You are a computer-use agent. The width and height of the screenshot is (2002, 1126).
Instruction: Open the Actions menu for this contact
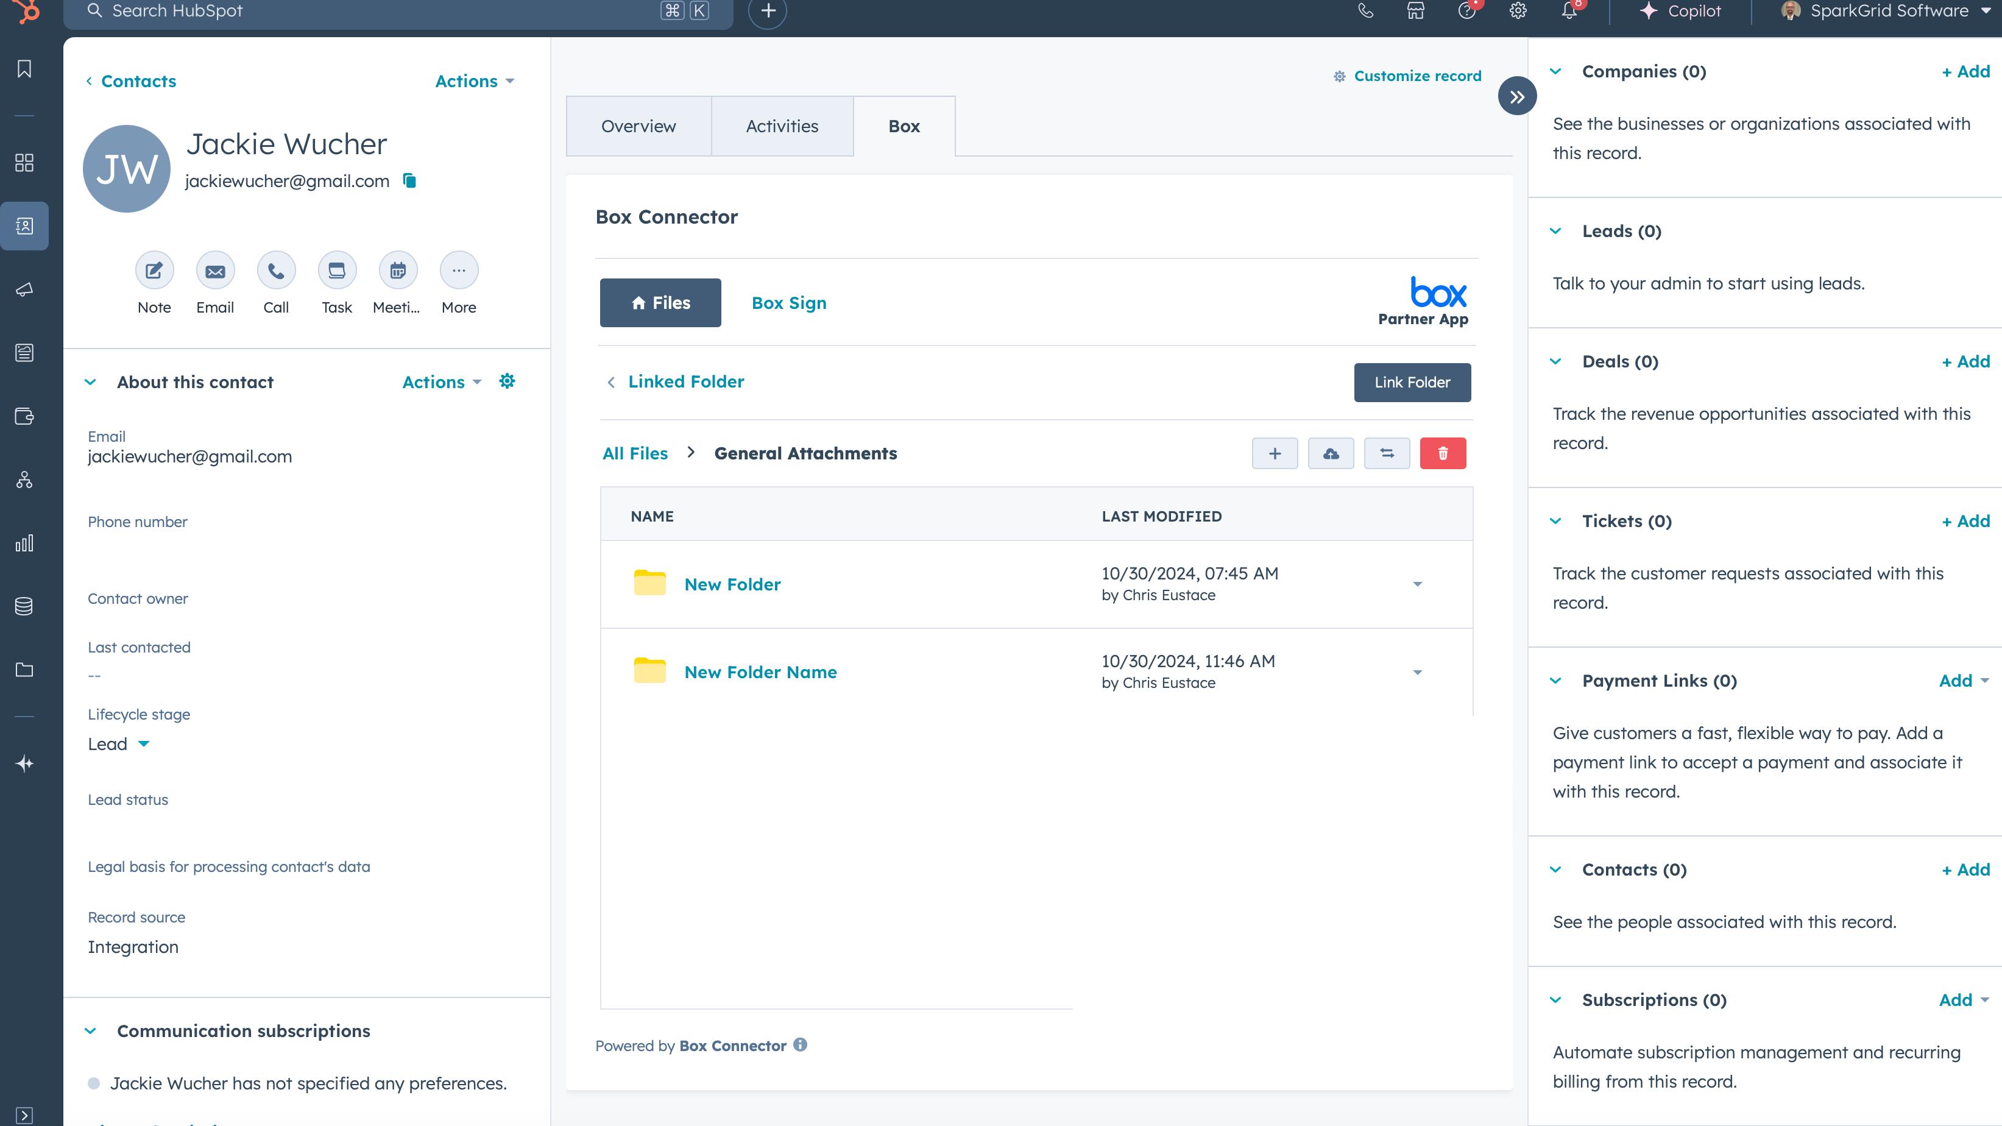[x=474, y=81]
